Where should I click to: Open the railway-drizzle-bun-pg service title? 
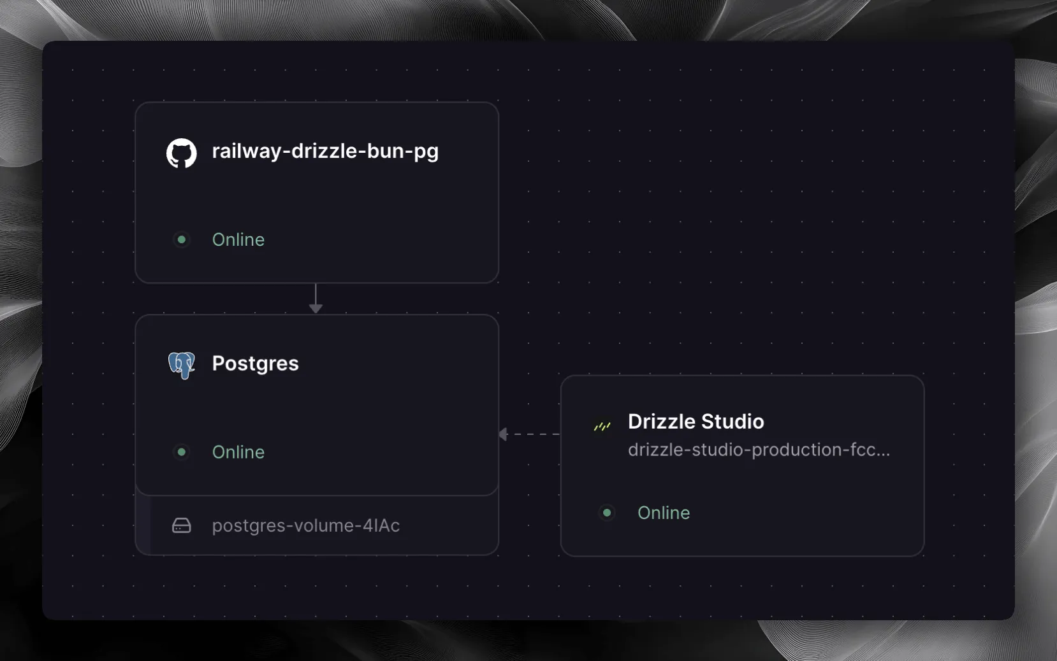(x=325, y=151)
